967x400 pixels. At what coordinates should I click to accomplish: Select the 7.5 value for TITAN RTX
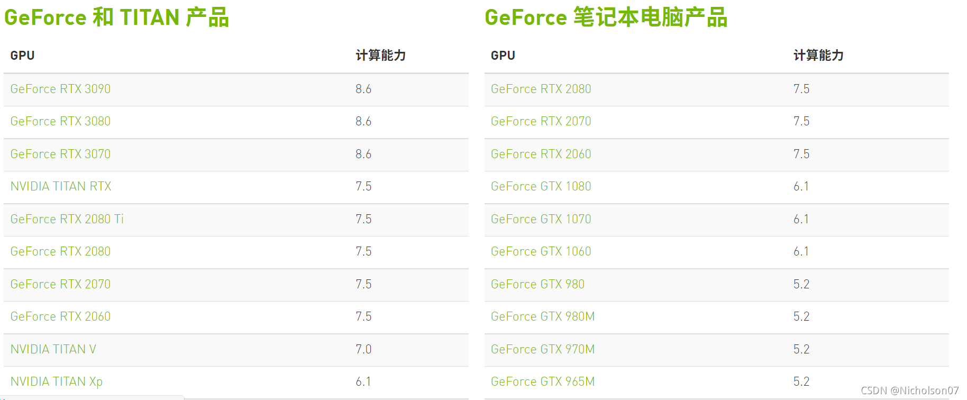[363, 186]
